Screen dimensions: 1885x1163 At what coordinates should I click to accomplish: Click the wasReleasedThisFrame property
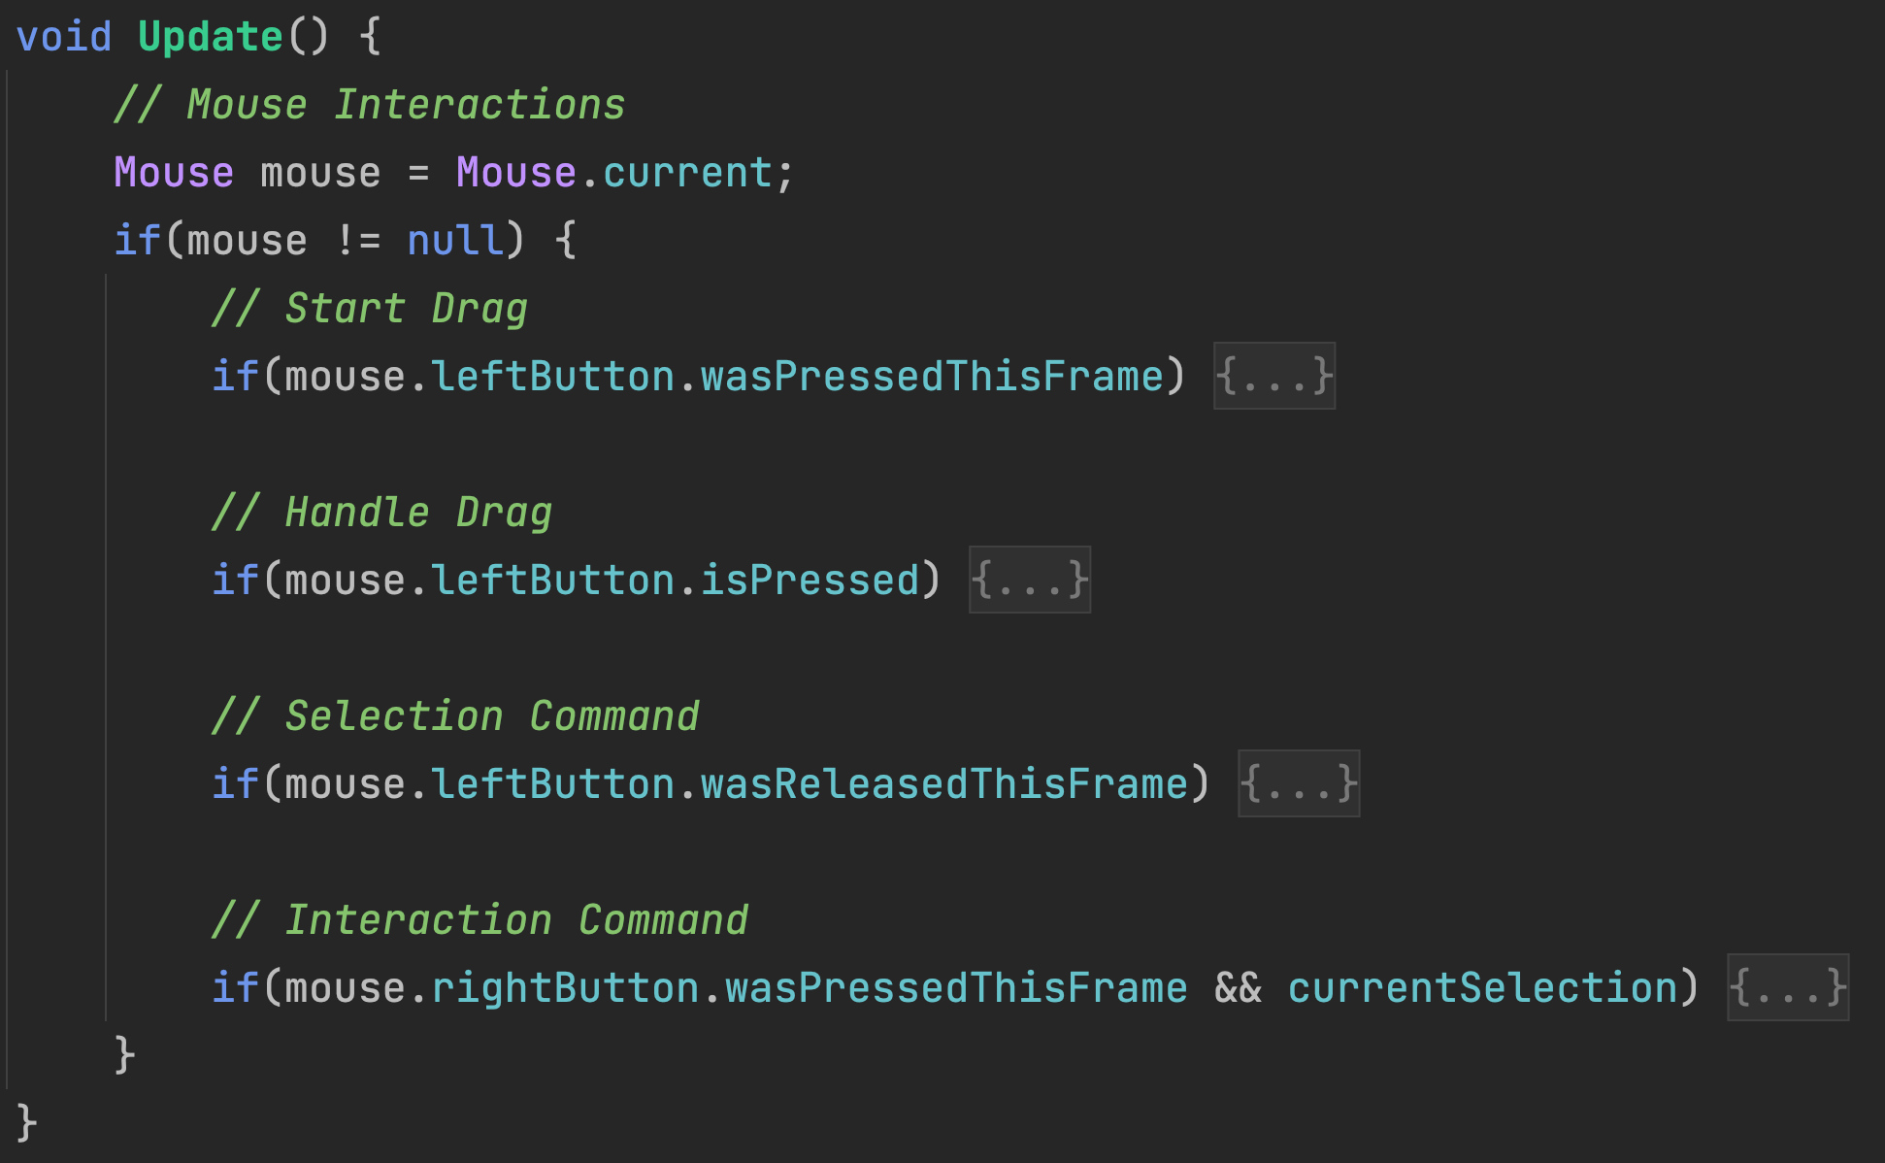click(x=943, y=783)
